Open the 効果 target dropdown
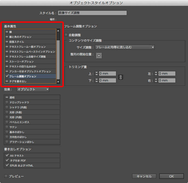The image size is (188, 183). [33, 89]
